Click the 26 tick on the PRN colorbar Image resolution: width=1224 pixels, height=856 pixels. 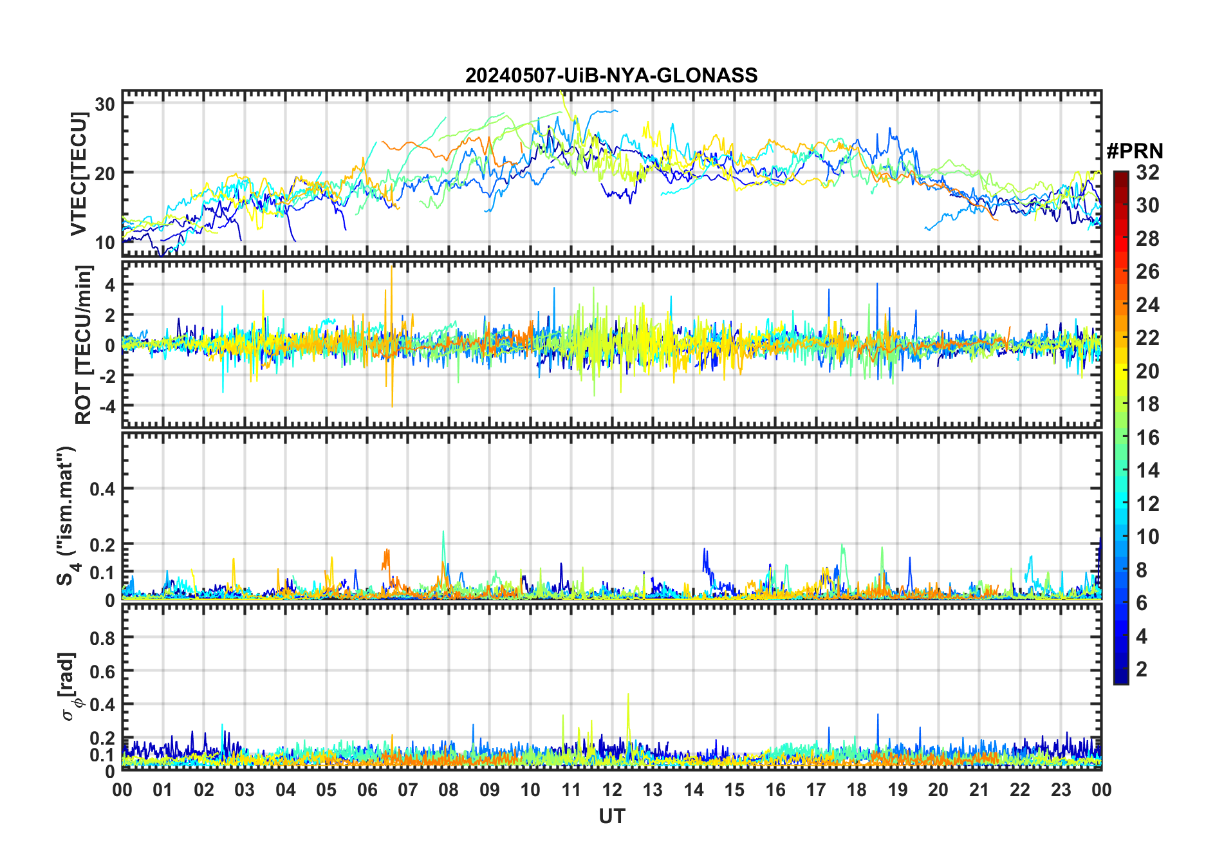(1147, 272)
